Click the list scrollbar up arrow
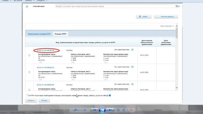 [177, 26]
